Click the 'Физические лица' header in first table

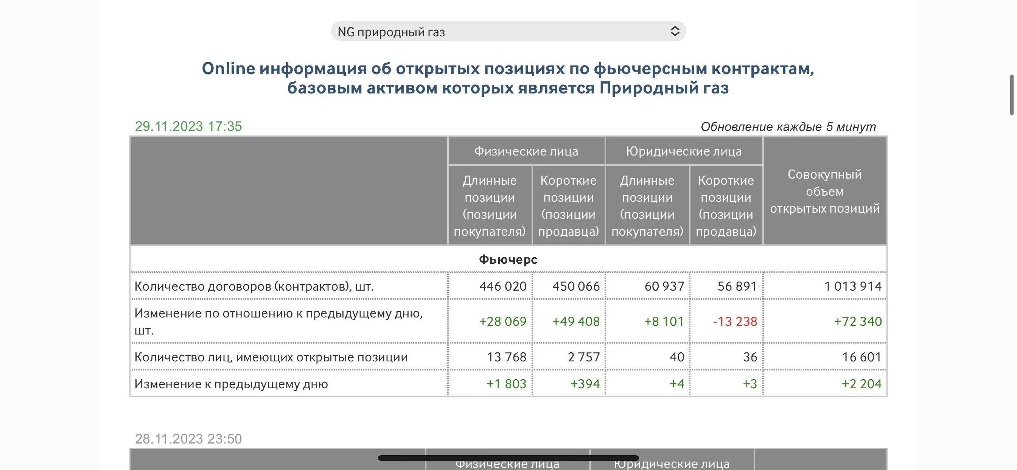click(x=526, y=151)
